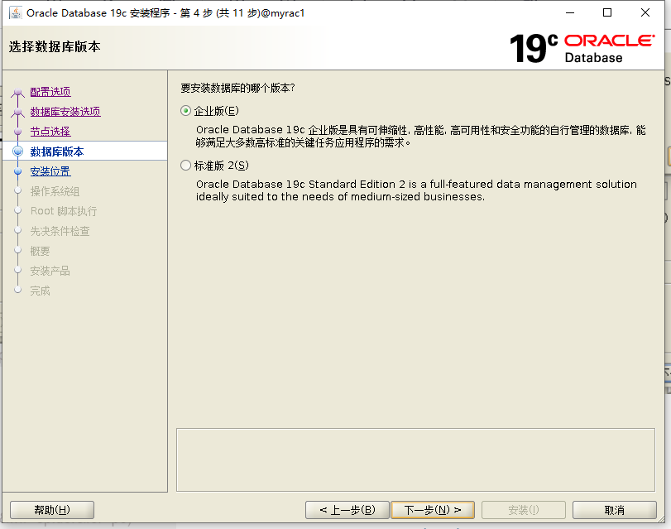Click the 节点选择 step icon

pos(18,132)
